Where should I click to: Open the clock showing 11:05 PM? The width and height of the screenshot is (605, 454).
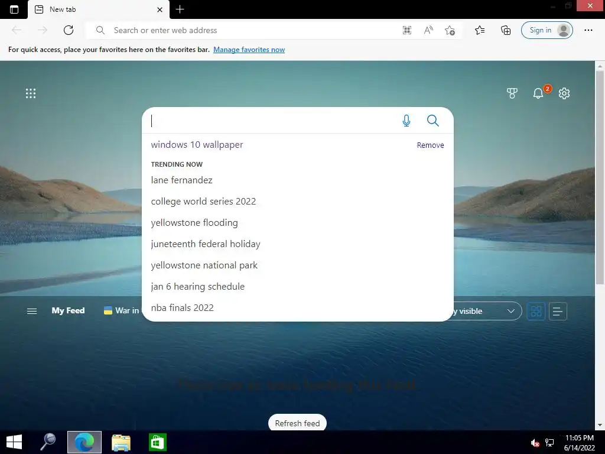click(579, 442)
